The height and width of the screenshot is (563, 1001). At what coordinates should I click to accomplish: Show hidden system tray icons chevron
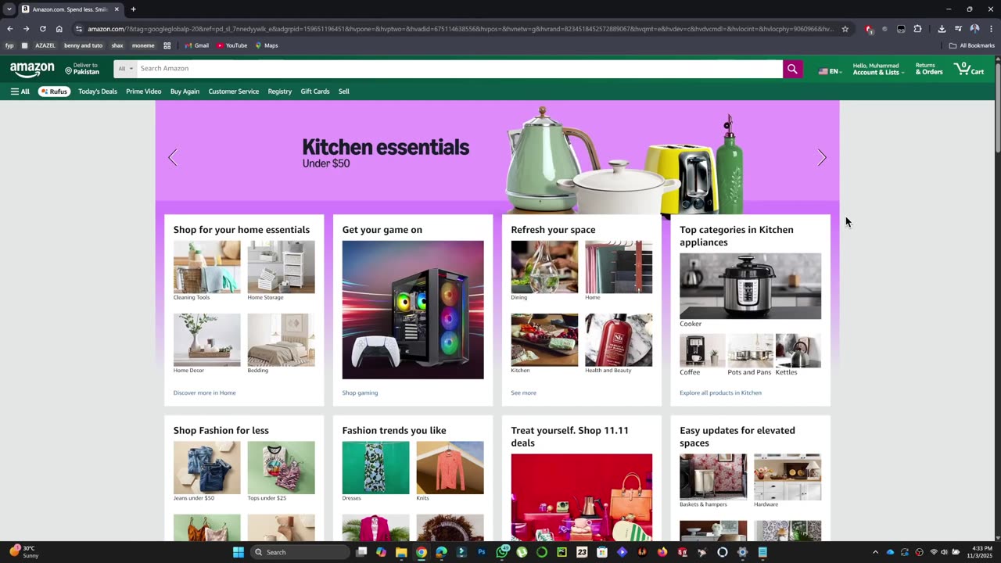pyautogui.click(x=875, y=552)
